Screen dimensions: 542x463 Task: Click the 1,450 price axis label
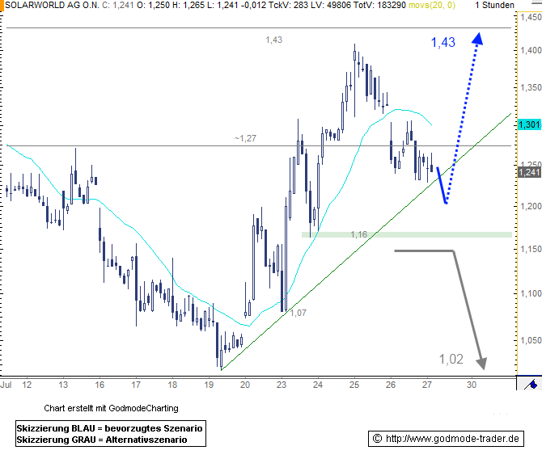[531, 17]
